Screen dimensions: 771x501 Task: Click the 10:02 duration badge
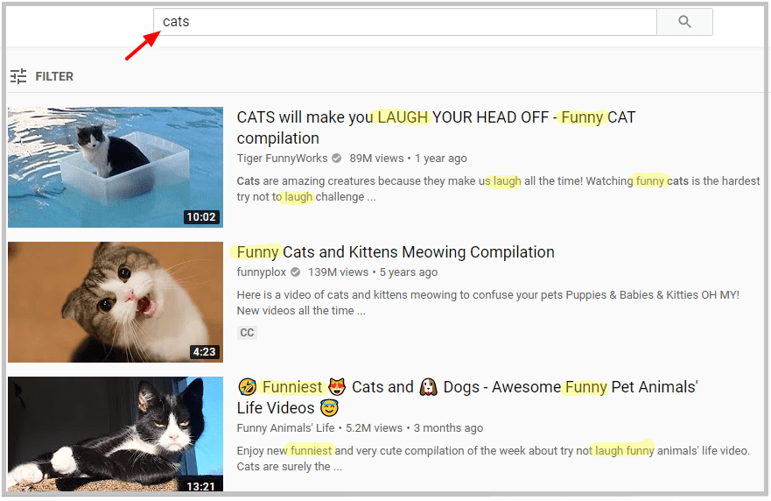click(x=201, y=217)
